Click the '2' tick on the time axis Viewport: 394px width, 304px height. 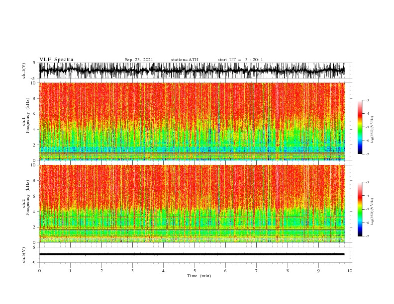coord(101,271)
